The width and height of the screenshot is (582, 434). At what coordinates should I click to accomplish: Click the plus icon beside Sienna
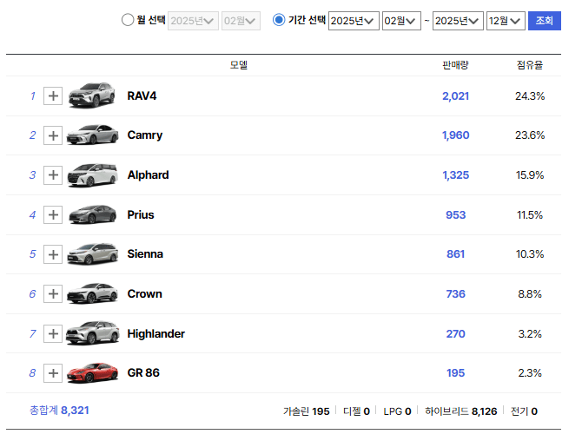pos(53,254)
